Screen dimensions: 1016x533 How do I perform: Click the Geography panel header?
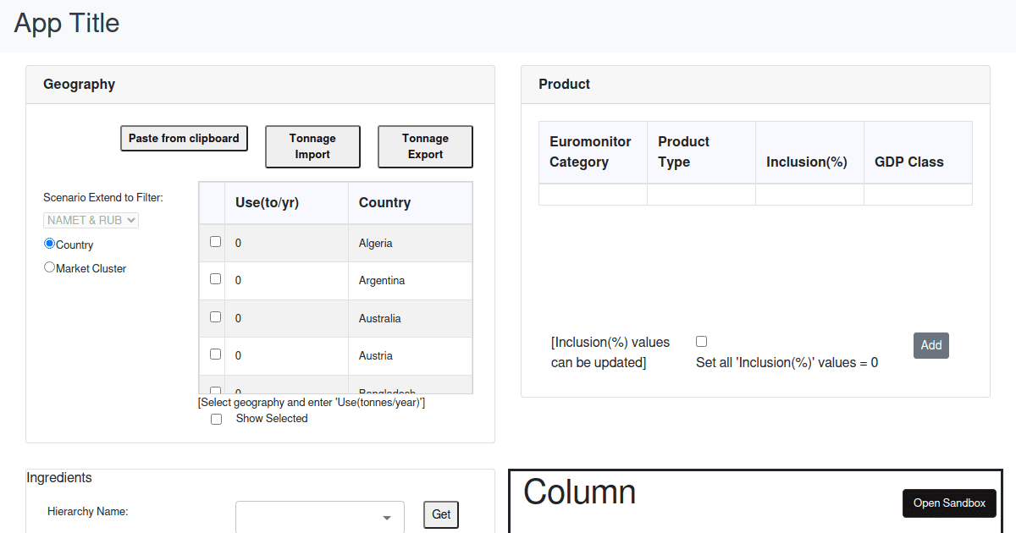260,85
